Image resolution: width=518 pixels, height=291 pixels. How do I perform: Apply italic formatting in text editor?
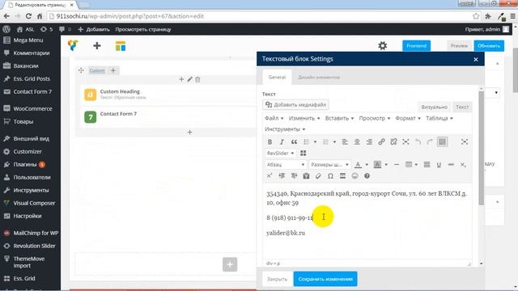[282, 142]
